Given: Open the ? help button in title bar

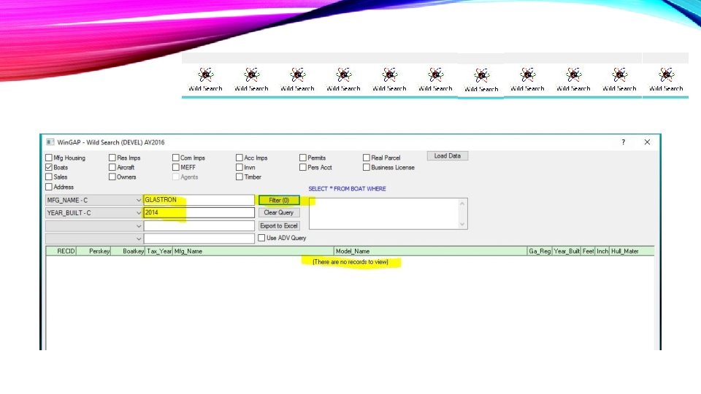Looking at the screenshot, I should click(x=623, y=142).
